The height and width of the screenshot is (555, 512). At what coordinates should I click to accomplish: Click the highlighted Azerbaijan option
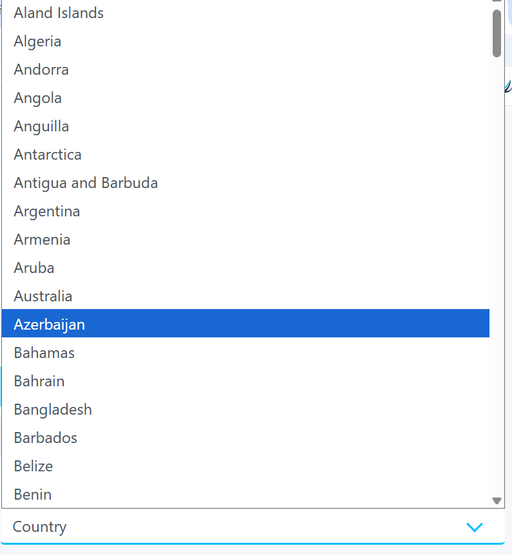pos(50,325)
